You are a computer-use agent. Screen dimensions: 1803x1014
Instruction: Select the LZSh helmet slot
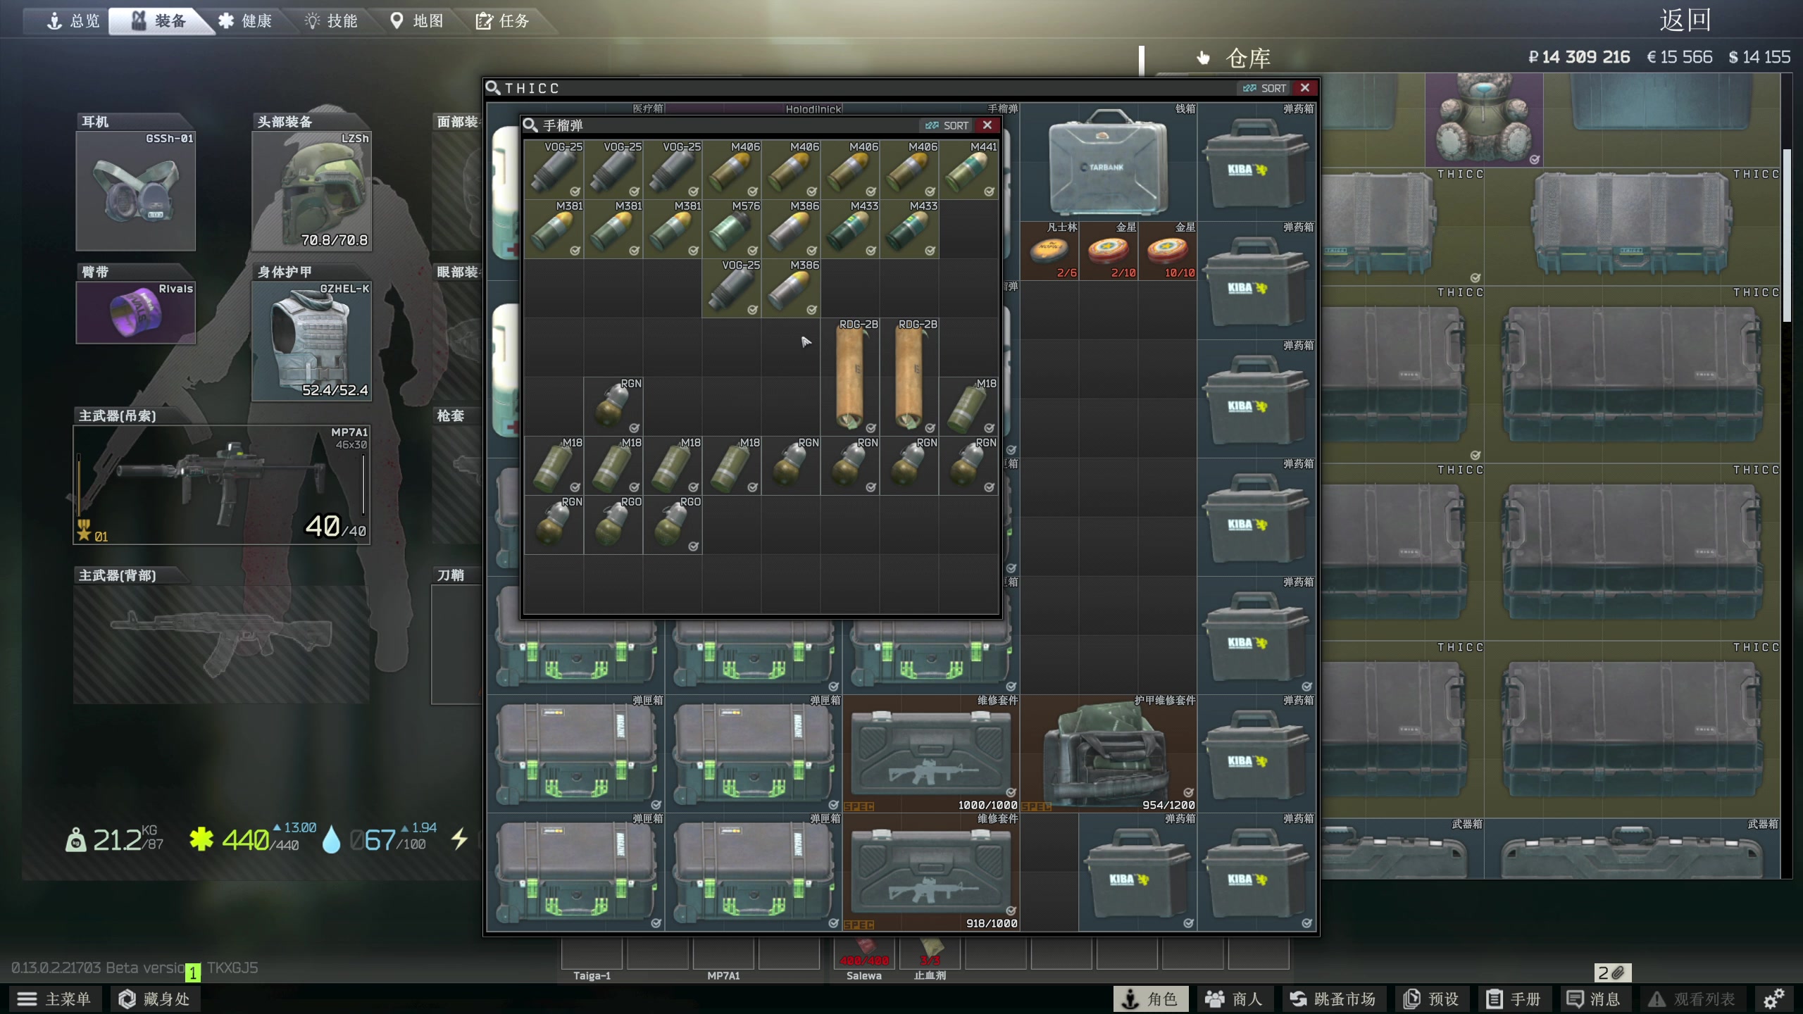tap(312, 191)
